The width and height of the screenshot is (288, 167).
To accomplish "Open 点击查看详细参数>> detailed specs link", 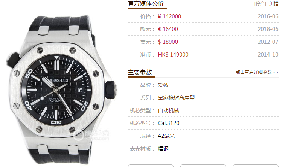I will pyautogui.click(x=257, y=72).
